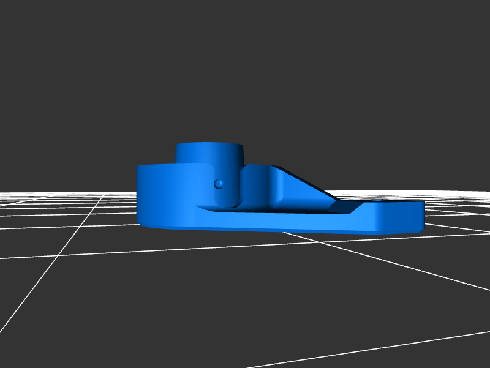Click the dark shadowed triangular ramp face
The width and height of the screenshot is (490, 368).
point(320,196)
